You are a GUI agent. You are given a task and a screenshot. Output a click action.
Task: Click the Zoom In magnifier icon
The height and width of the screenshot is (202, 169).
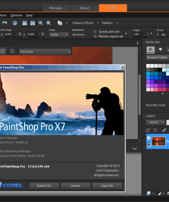(x=48, y=23)
